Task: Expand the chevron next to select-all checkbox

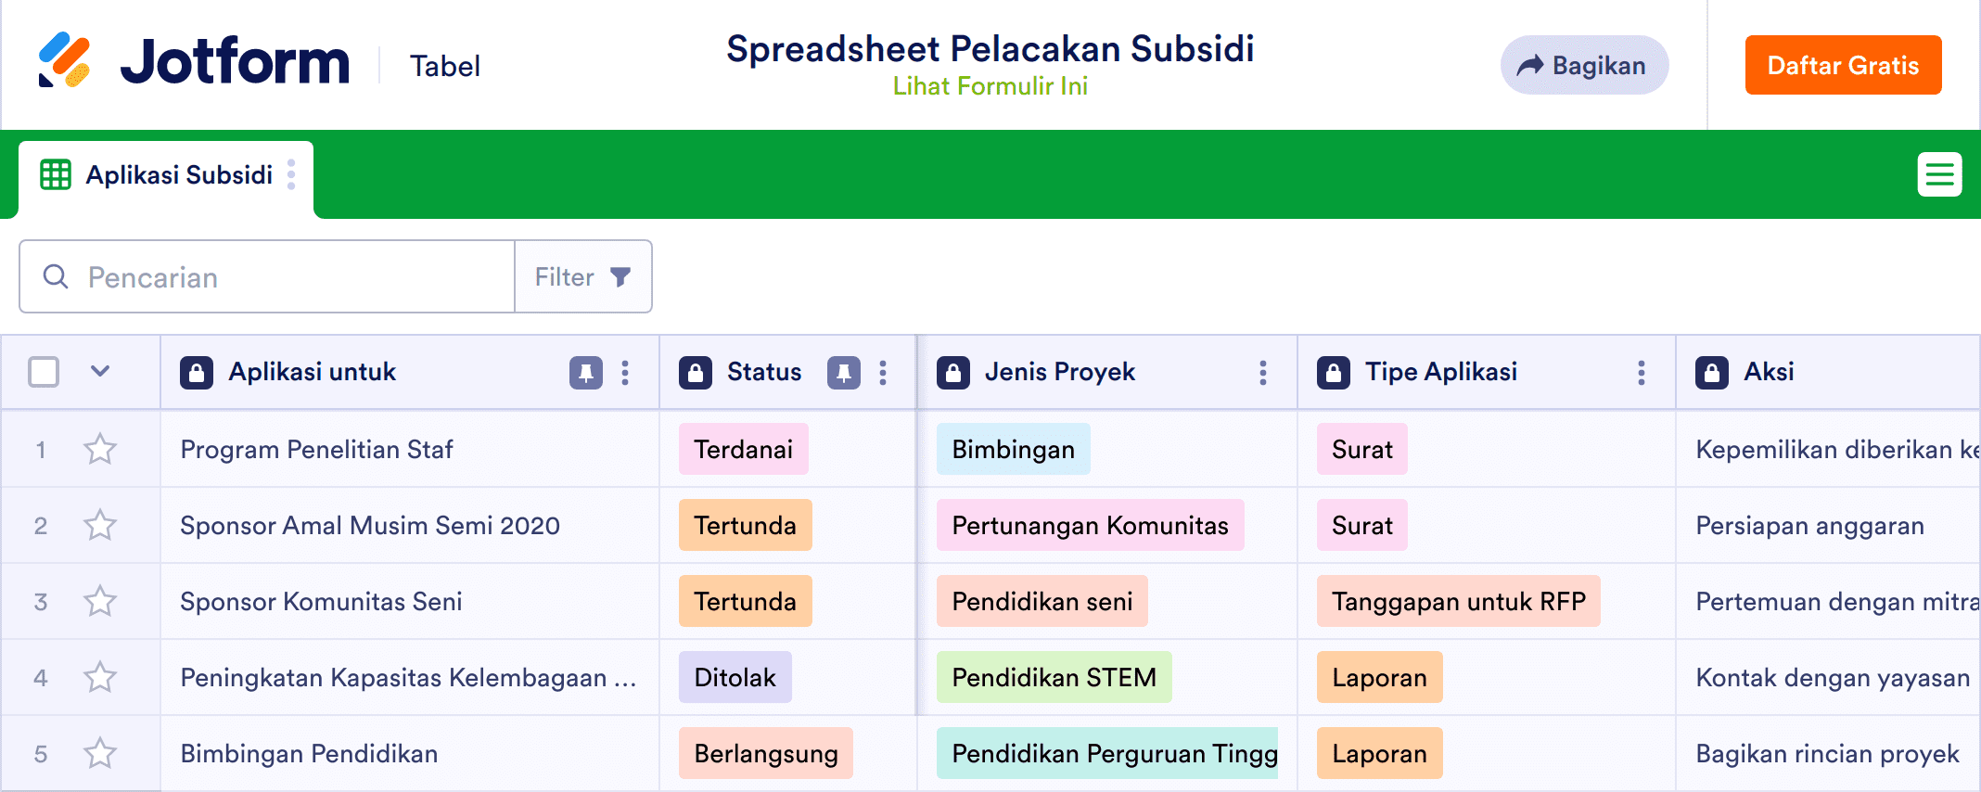Action: point(100,372)
